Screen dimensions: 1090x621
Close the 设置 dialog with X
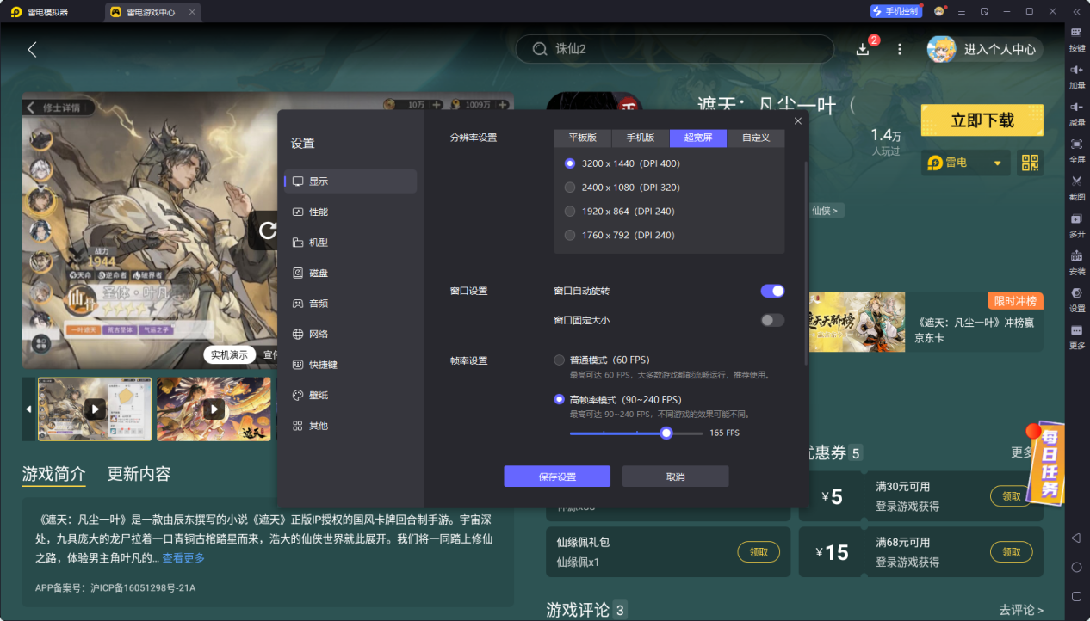click(x=798, y=121)
